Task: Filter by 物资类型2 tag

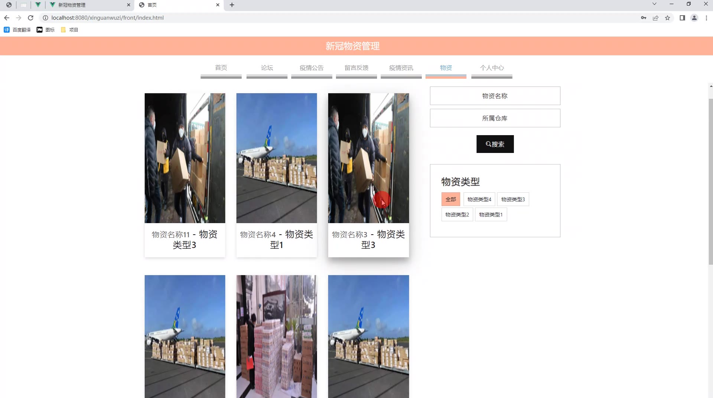Action: [x=457, y=215]
